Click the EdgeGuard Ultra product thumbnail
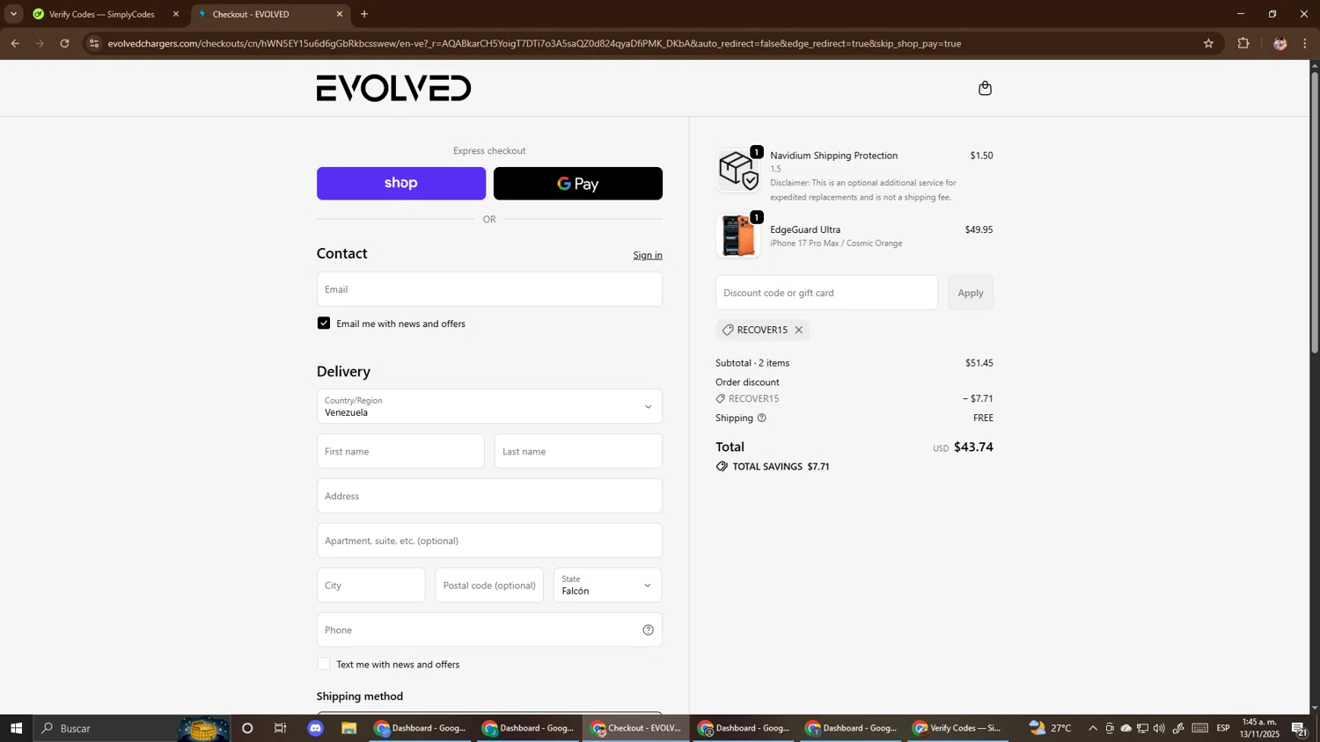1320x742 pixels. pos(738,236)
